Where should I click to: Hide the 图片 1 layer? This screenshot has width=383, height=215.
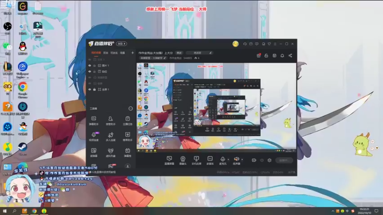(90, 65)
